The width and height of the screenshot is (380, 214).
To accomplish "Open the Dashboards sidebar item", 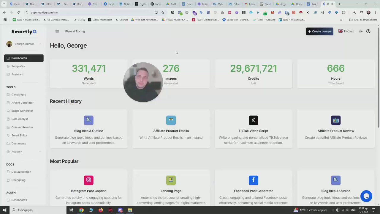I will pyautogui.click(x=24, y=58).
